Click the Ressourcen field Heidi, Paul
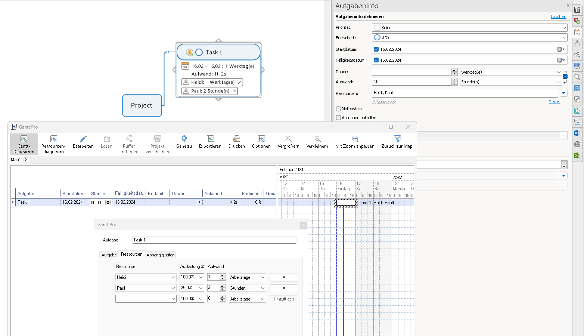 click(465, 93)
